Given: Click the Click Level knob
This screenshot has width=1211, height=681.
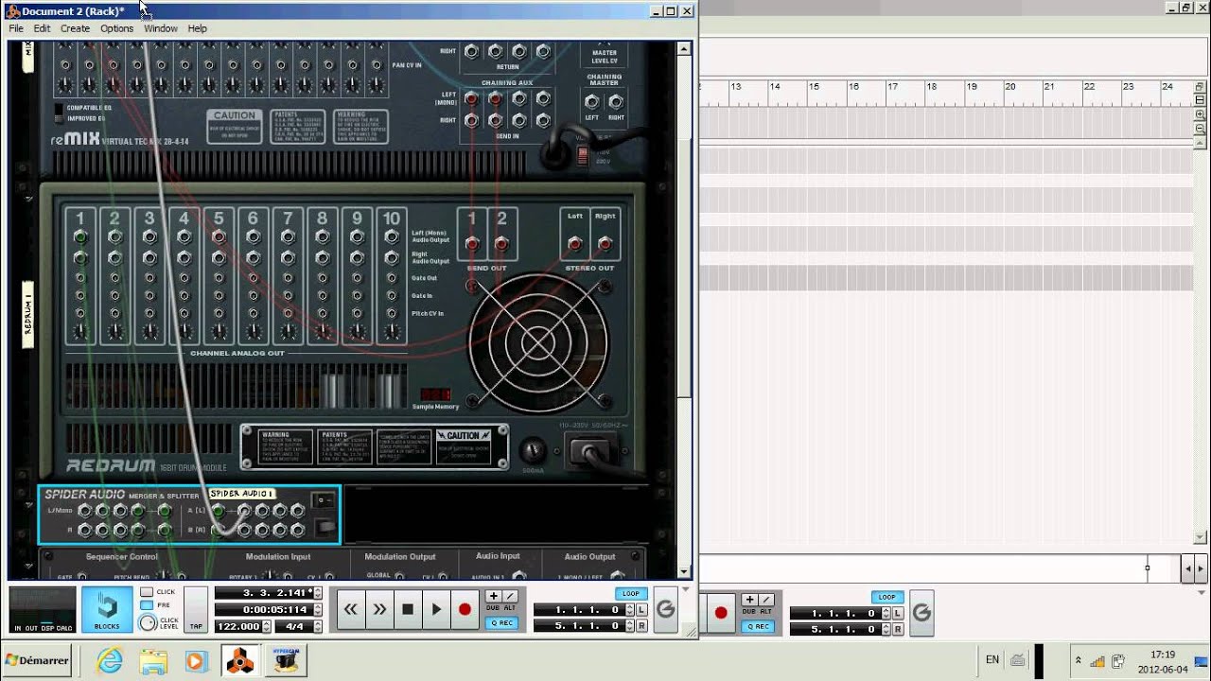Looking at the screenshot, I should pos(147,623).
